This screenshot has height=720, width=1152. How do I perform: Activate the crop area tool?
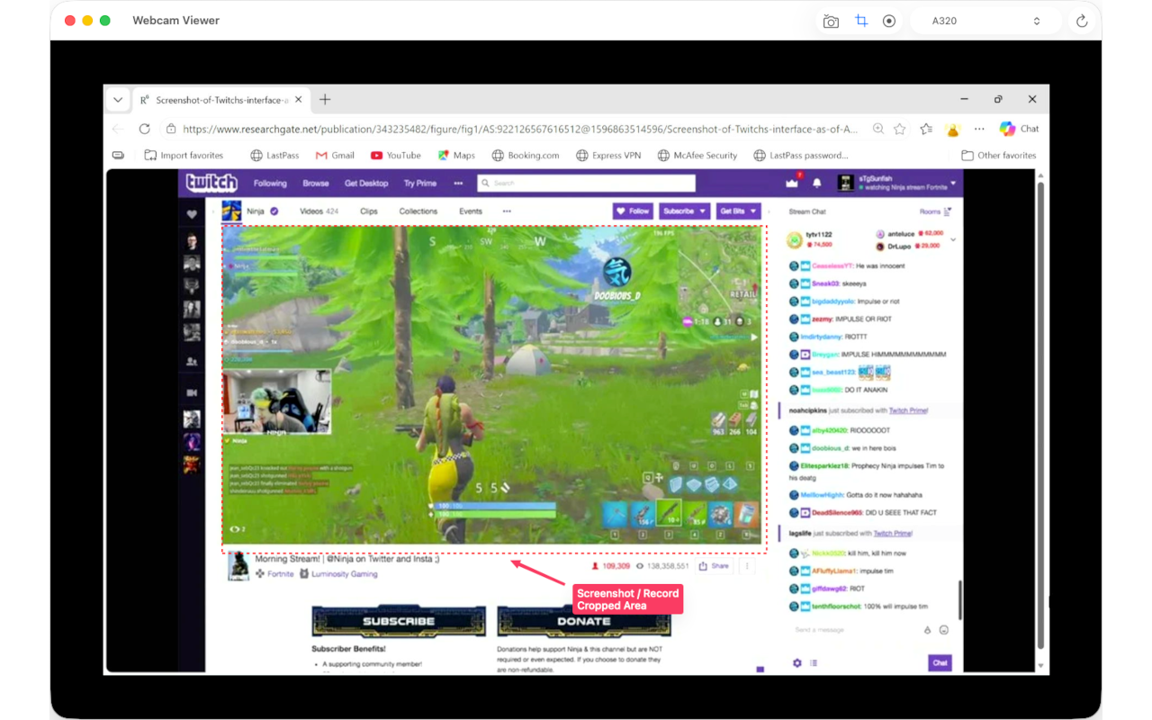(861, 21)
